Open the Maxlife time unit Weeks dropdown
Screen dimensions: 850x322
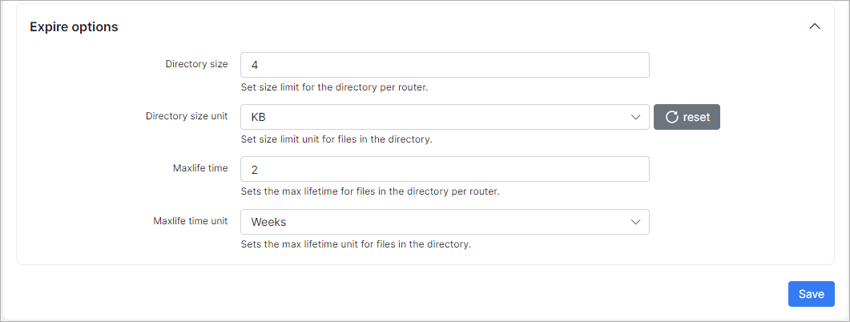point(445,222)
